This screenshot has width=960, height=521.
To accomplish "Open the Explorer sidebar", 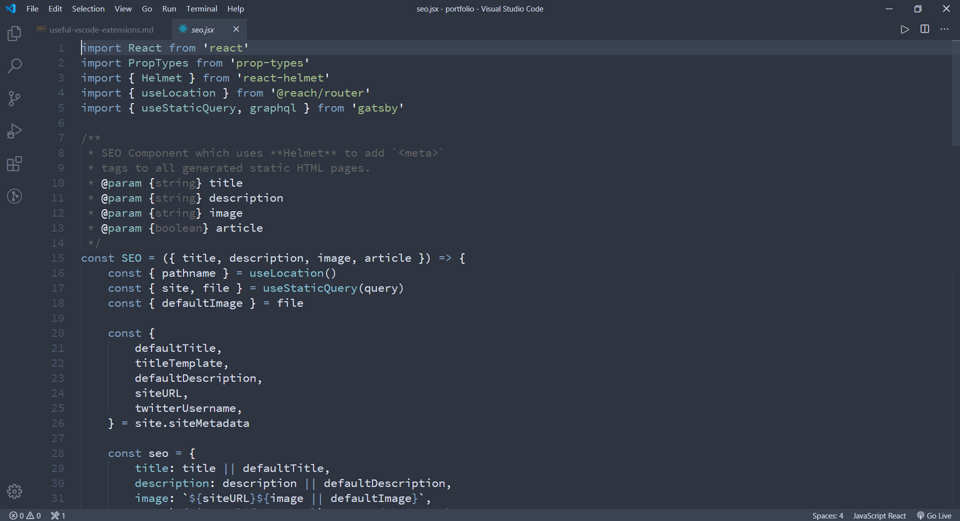I will point(14,33).
